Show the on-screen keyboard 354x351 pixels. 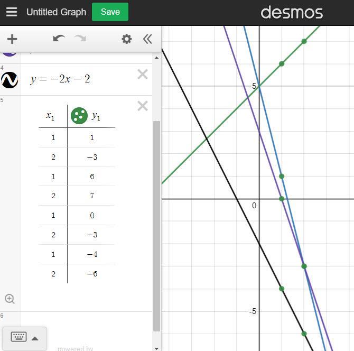(x=18, y=337)
